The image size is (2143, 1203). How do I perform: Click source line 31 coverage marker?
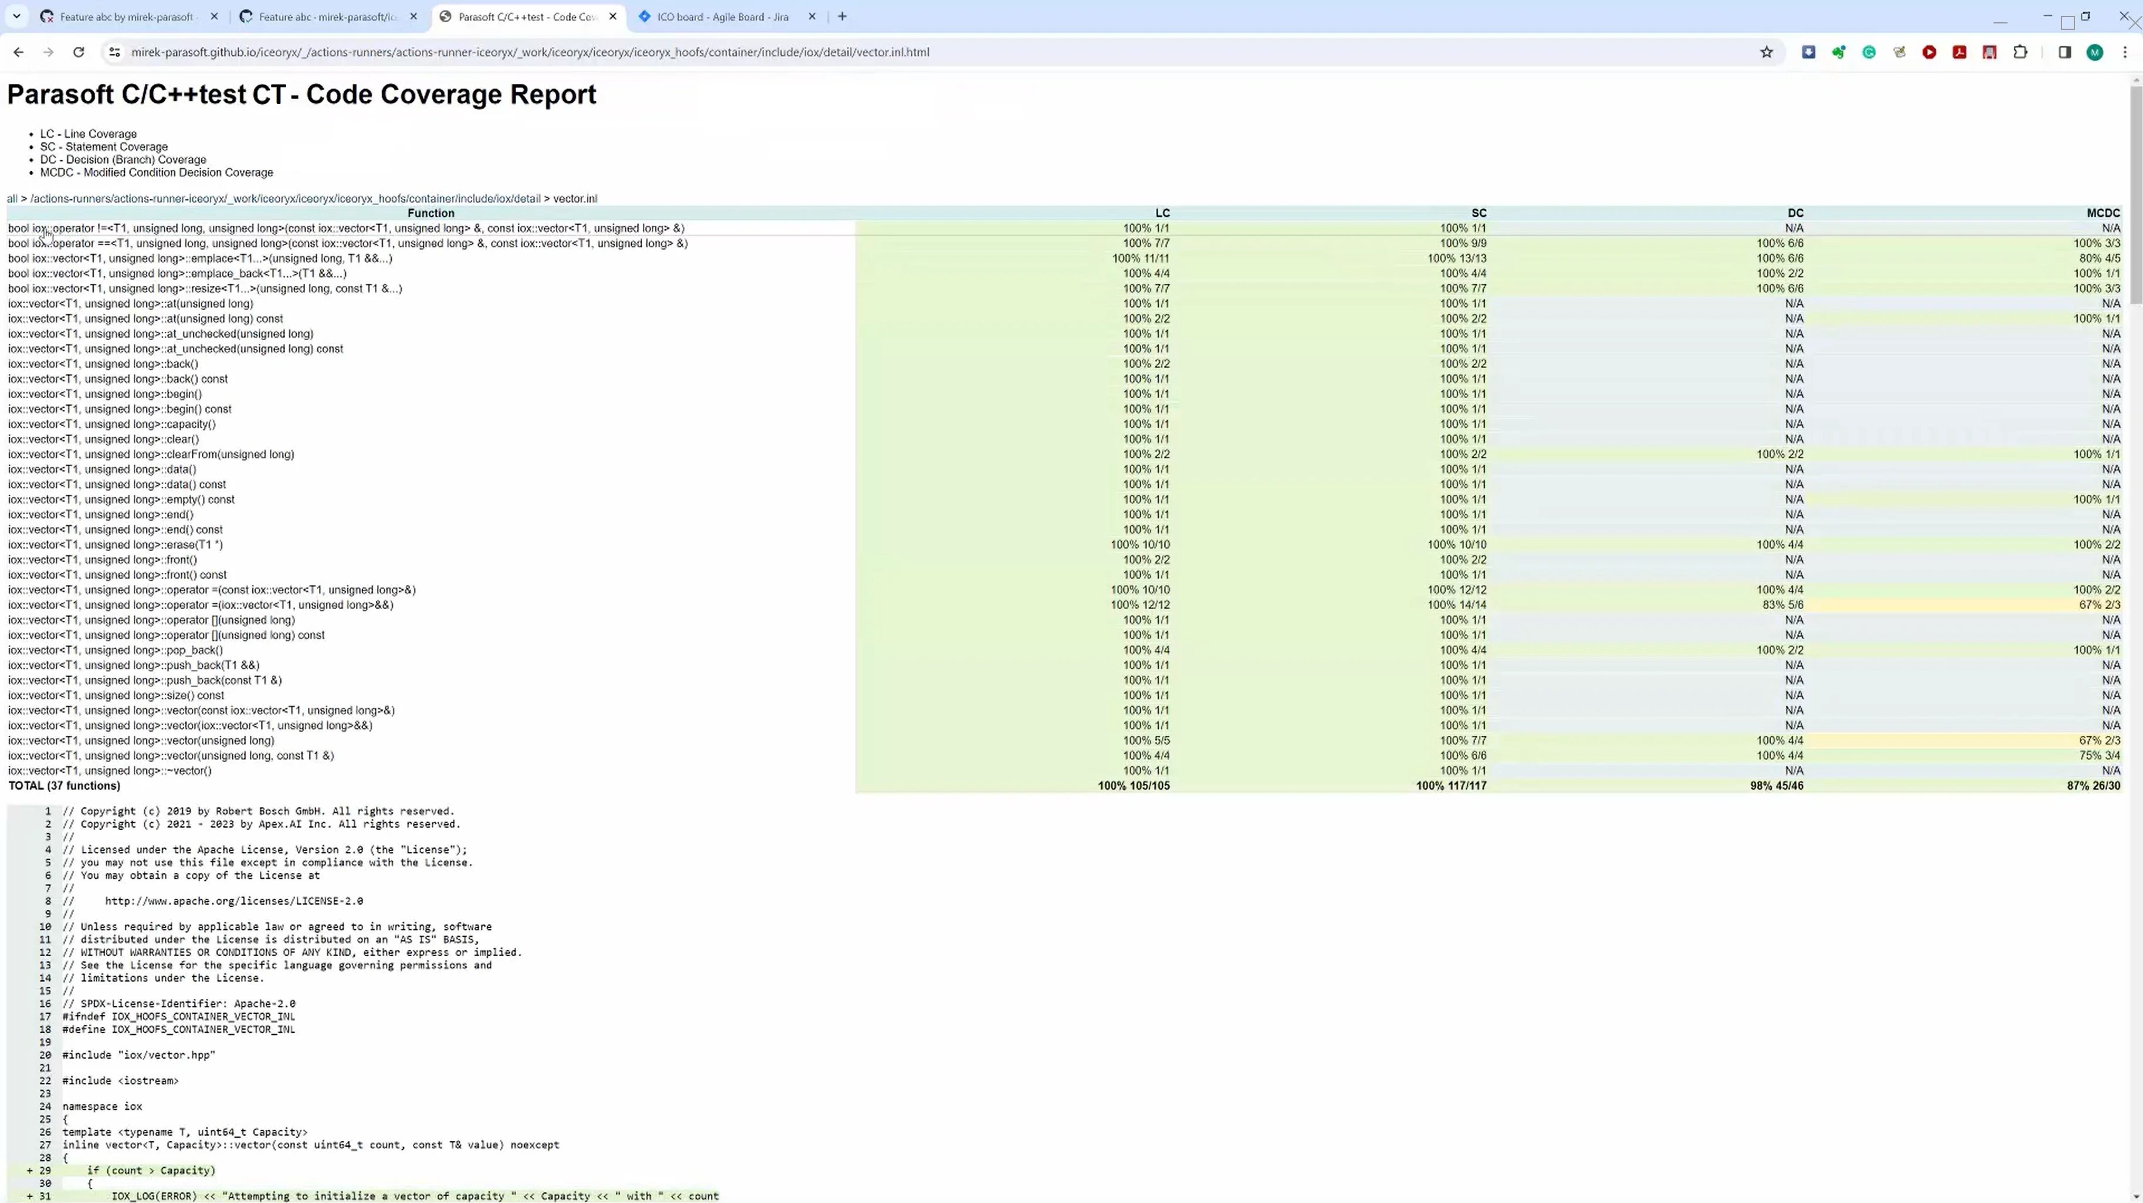(30, 1197)
